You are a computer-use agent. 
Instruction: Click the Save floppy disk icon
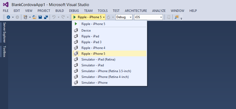[x=40, y=17]
